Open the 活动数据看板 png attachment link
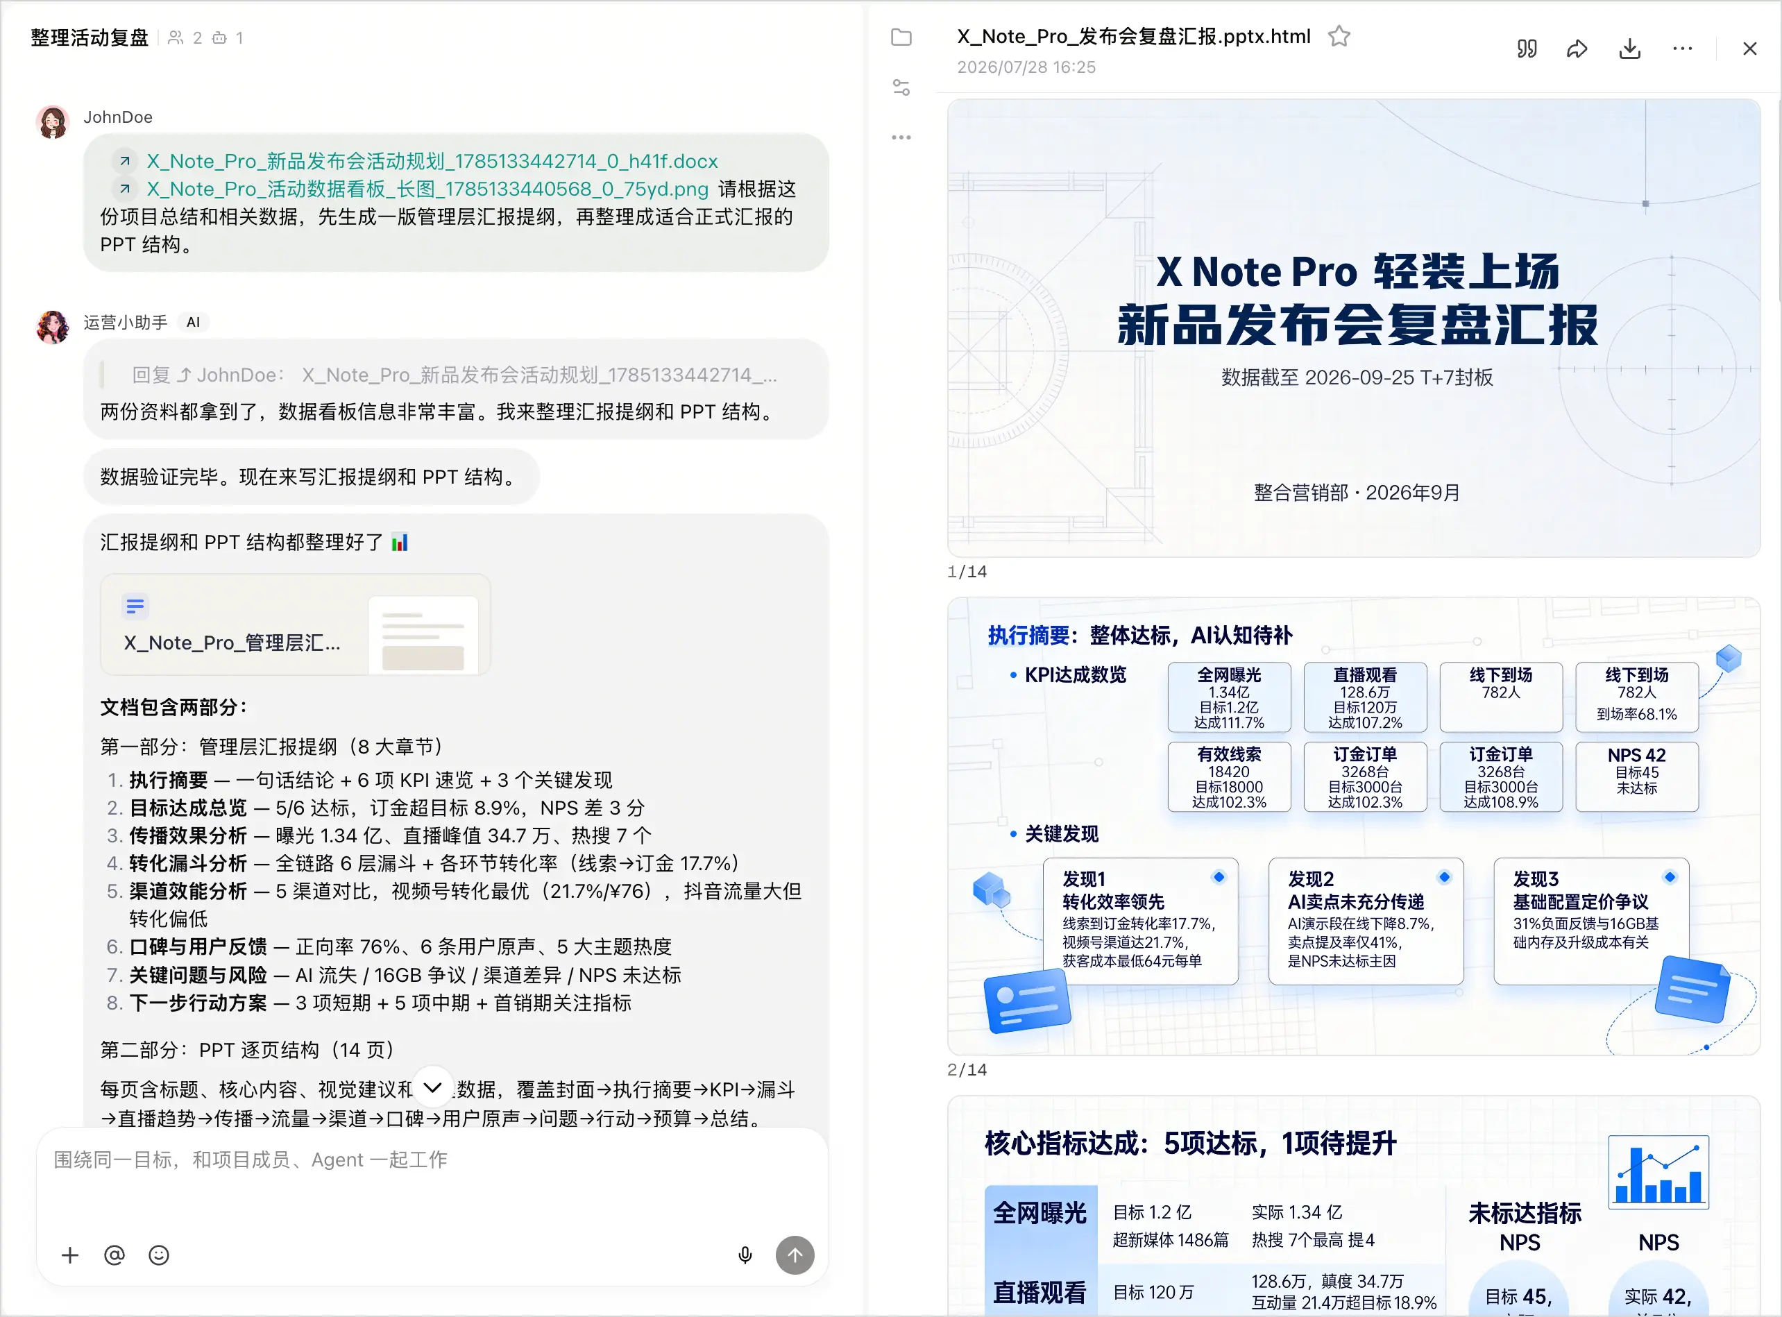Image resolution: width=1782 pixels, height=1317 pixels. (427, 189)
